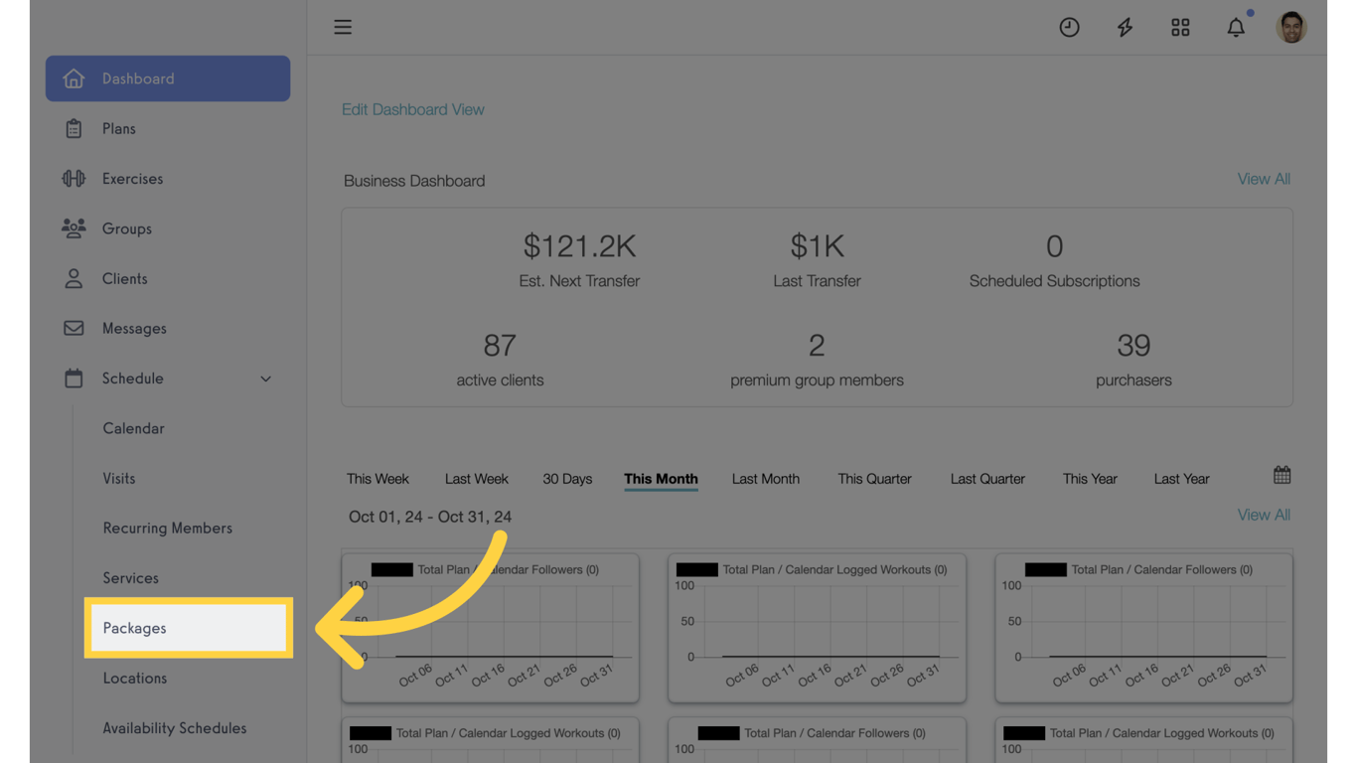The image size is (1357, 763).
Task: Choose the Last Year tab
Action: (x=1181, y=479)
